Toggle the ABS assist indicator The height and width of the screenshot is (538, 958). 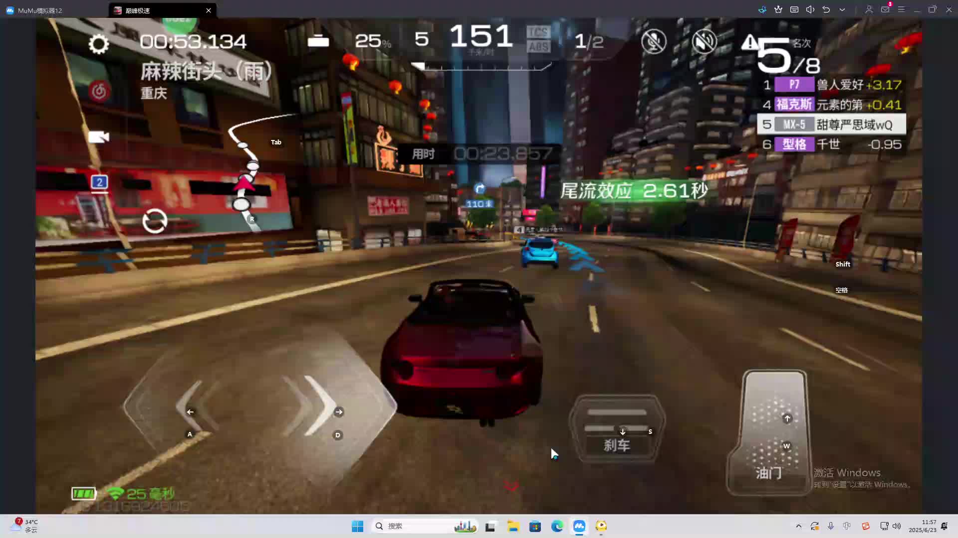coord(538,47)
